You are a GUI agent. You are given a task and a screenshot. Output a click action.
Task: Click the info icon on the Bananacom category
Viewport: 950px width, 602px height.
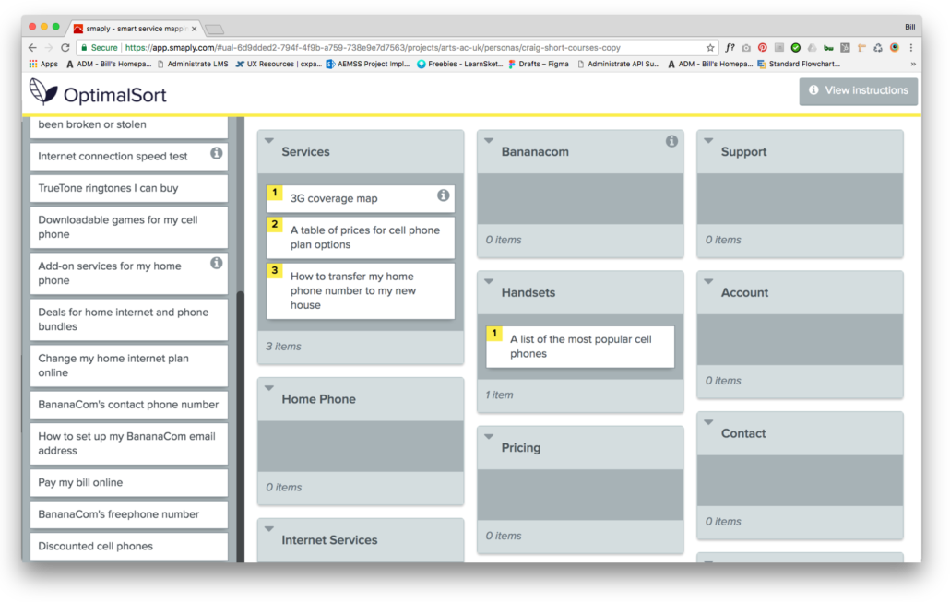[x=671, y=141]
